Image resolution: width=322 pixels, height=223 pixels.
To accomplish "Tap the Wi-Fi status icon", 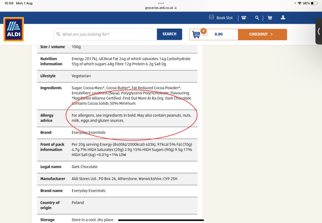I will point(299,3).
